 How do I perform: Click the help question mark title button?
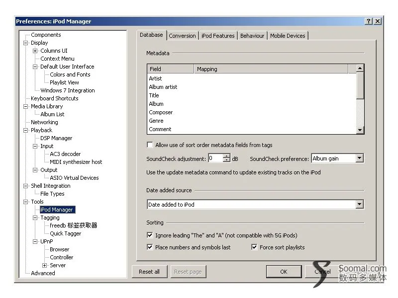(x=369, y=21)
